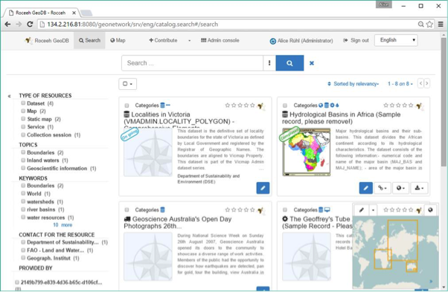Open the Contribute menu
Screen dimensions: 448x292
point(163,40)
